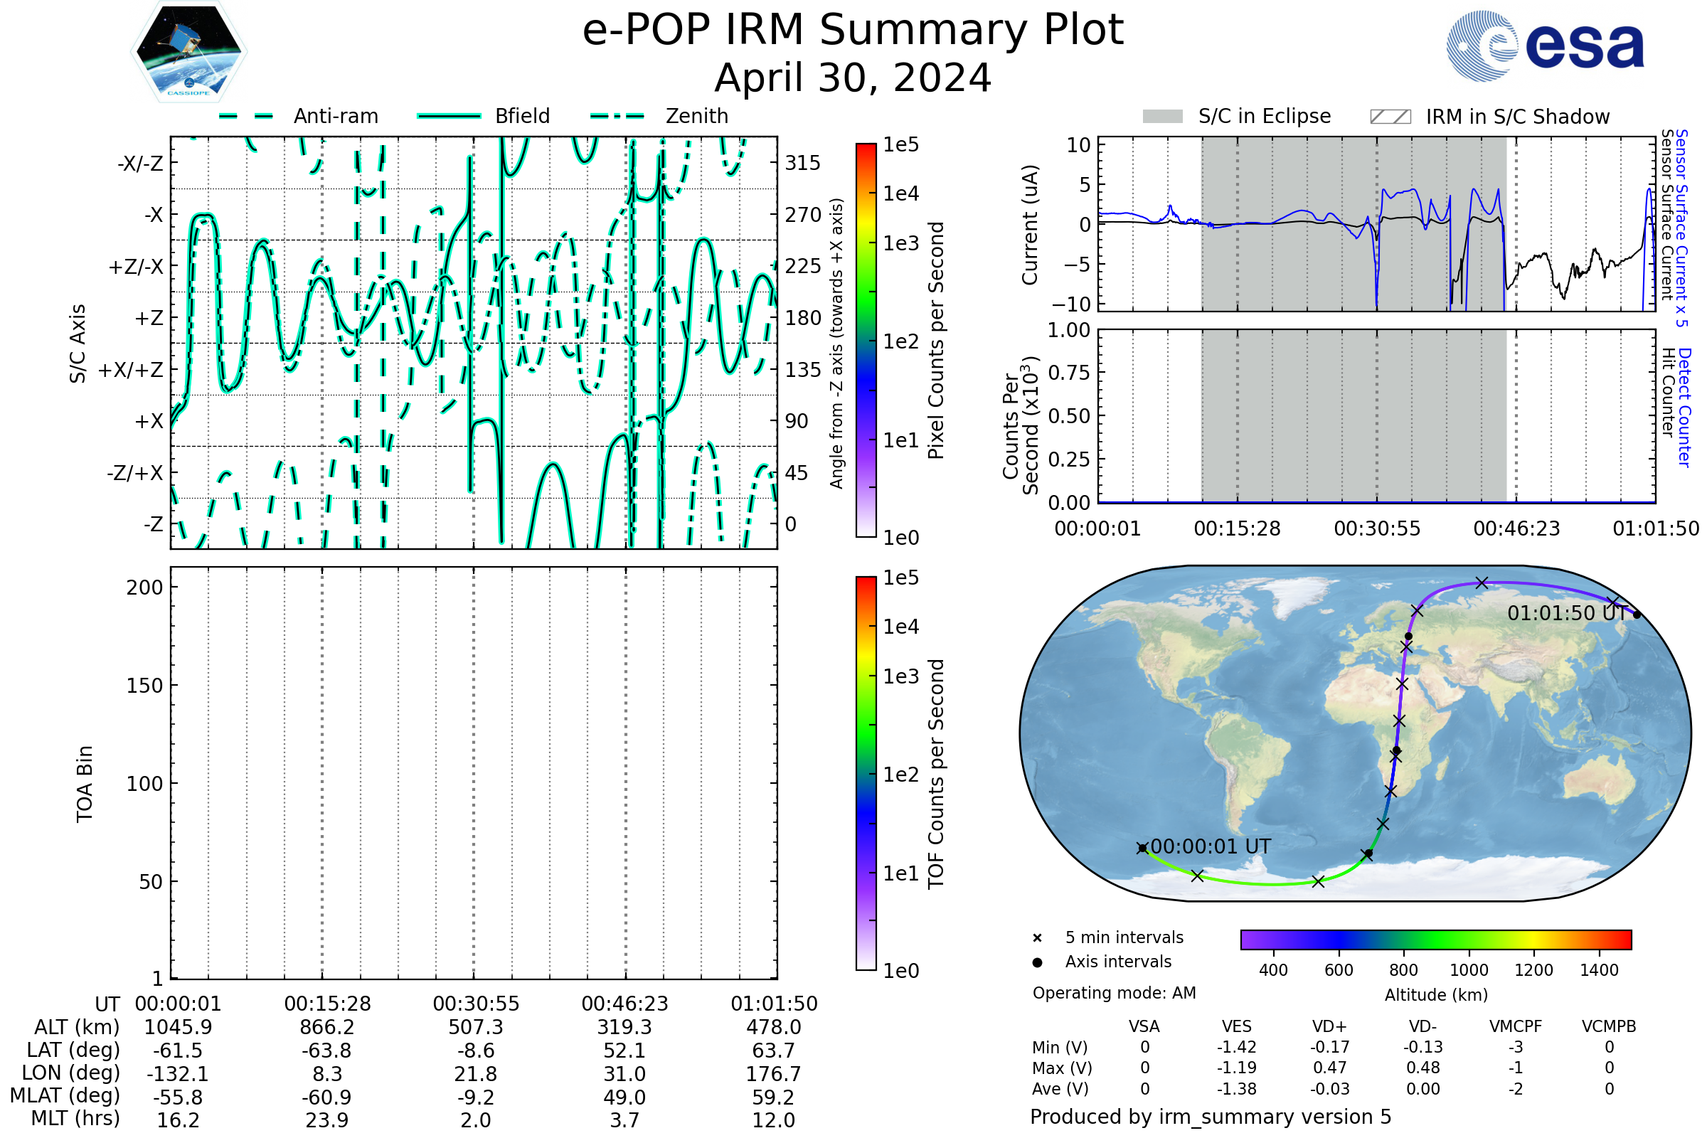Screen dimensions: 1707x1138
Task: Click the IRM in S/C Shadow hatched patch
Action: pyautogui.click(x=1390, y=117)
